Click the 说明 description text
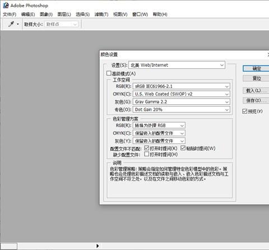Viewport: 269px width, 250px height. (169, 174)
